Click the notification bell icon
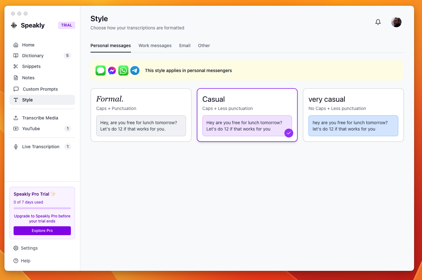422x280 pixels. pos(378,22)
